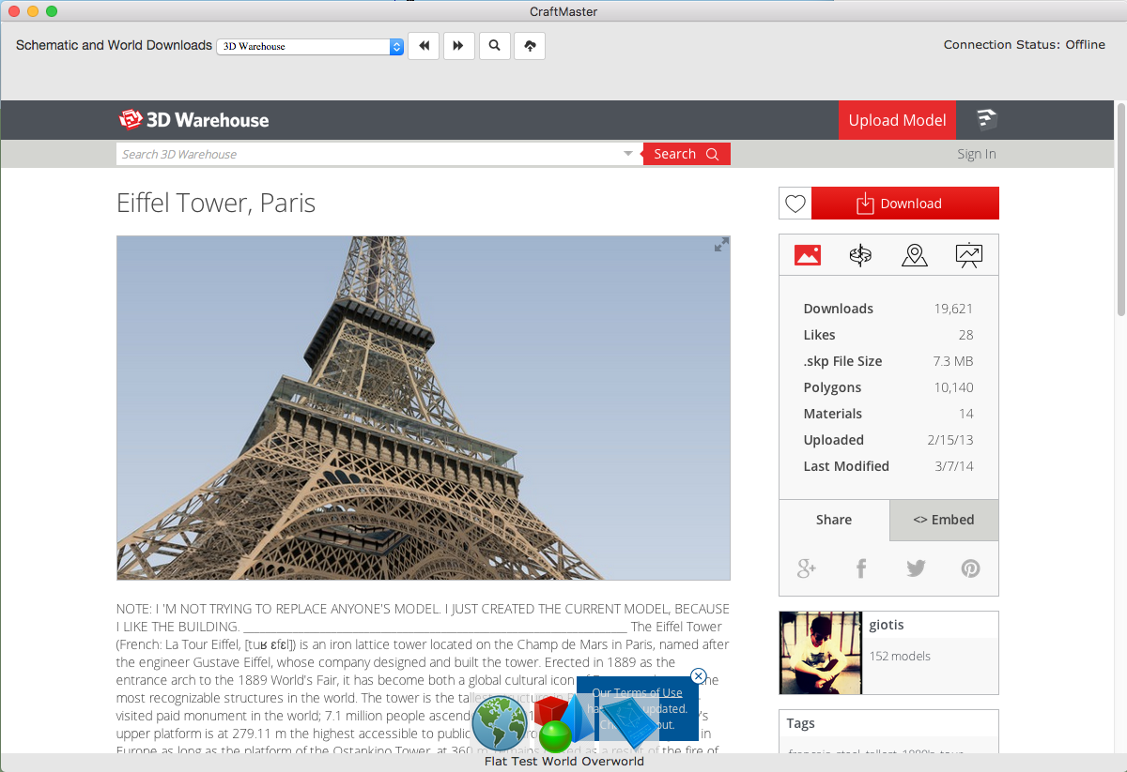Click the Materials count 14

[x=966, y=414]
